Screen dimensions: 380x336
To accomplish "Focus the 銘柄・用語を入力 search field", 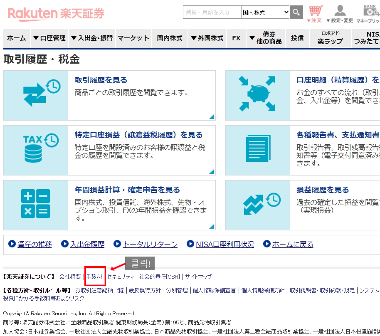I will [x=212, y=12].
